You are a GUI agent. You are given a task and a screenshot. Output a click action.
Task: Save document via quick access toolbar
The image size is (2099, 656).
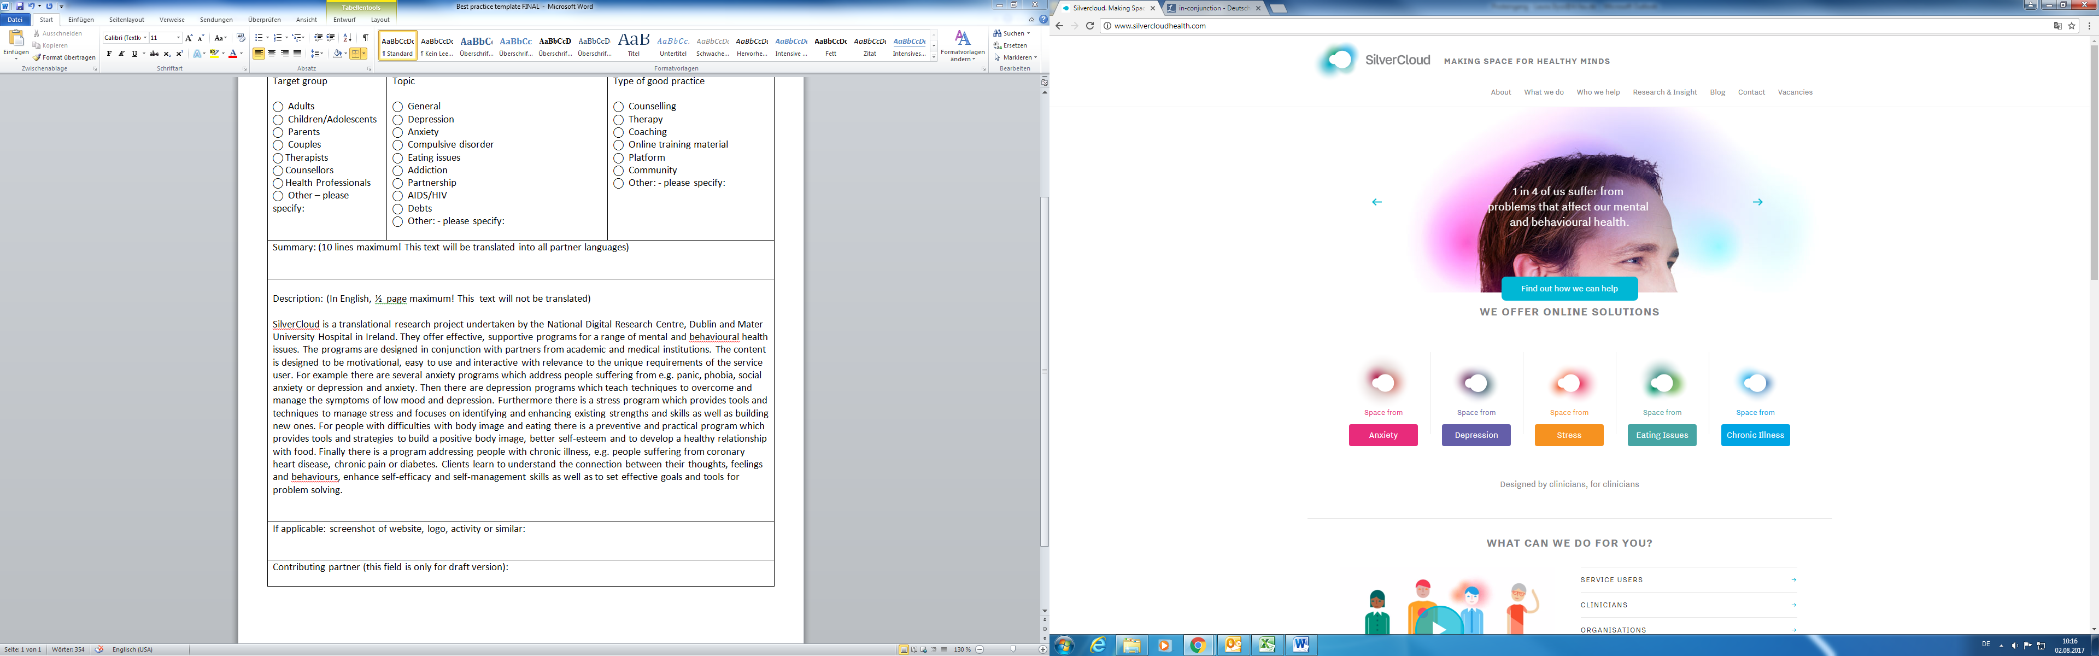[x=20, y=5]
